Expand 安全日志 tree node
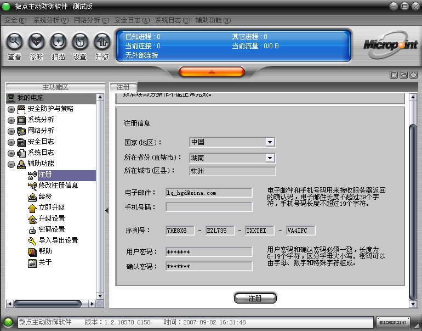The height and width of the screenshot is (331, 422). [11, 142]
